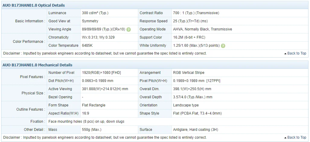Click the response speed value 25 (Typ.)(Tr+Td)
The image size is (310, 142).
(190, 21)
